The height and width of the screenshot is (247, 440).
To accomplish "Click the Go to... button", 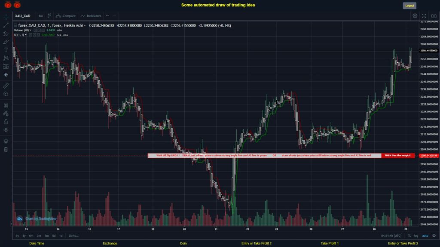I will [x=74, y=235].
